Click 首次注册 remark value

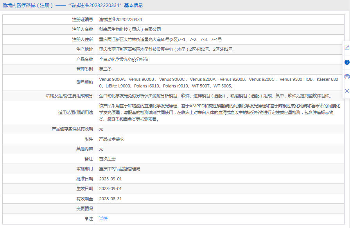108,159
